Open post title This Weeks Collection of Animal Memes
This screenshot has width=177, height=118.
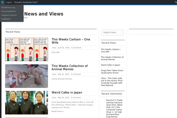(x=70, y=68)
